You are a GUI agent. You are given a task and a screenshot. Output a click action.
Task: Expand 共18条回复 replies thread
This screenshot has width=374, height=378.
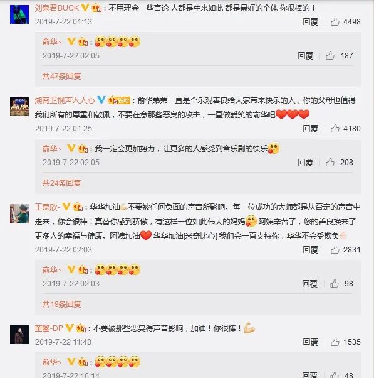(61, 305)
